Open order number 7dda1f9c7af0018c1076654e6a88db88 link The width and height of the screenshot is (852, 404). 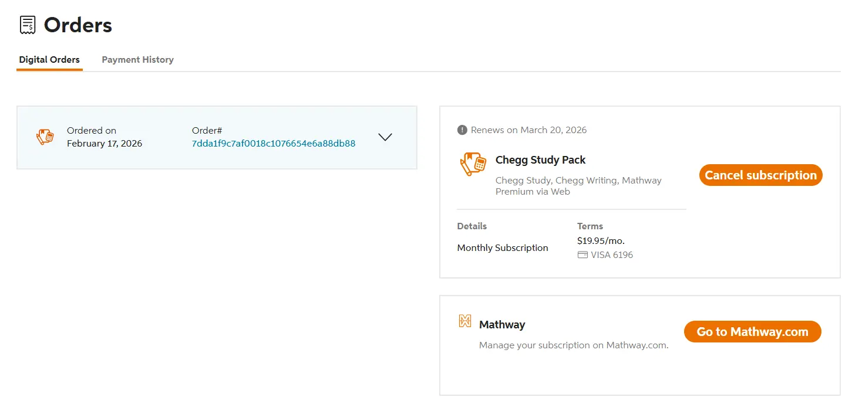[x=274, y=144]
